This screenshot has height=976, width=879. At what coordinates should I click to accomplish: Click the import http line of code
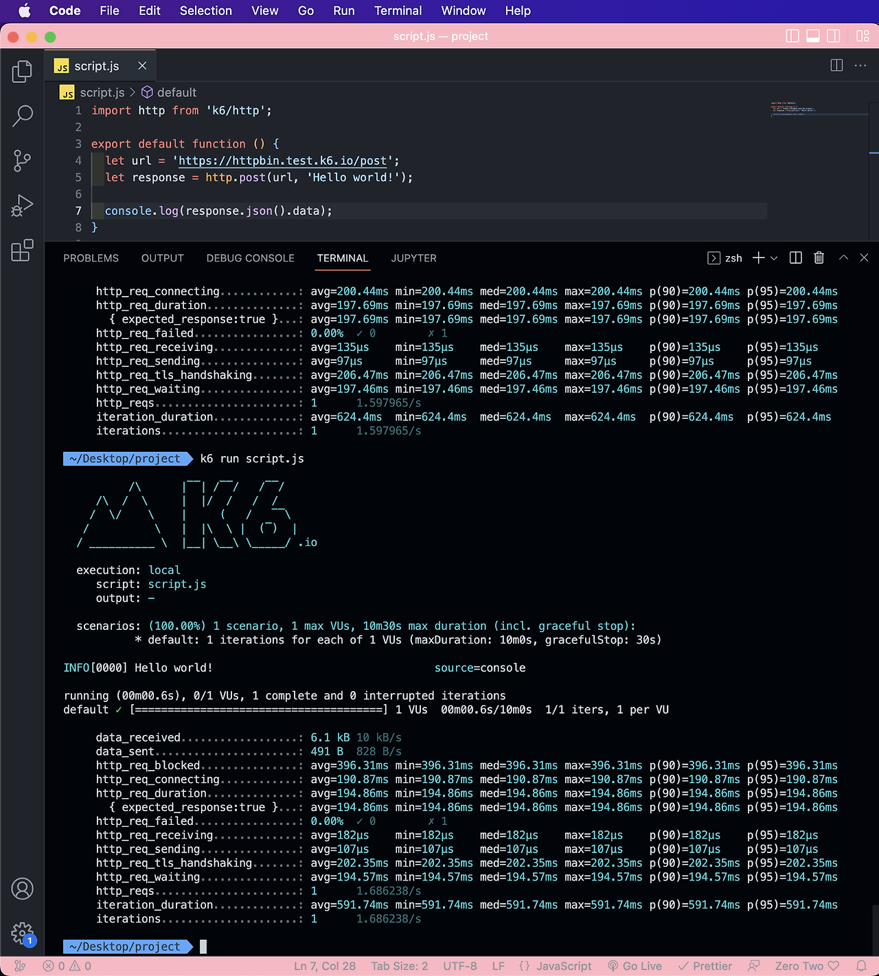point(181,111)
